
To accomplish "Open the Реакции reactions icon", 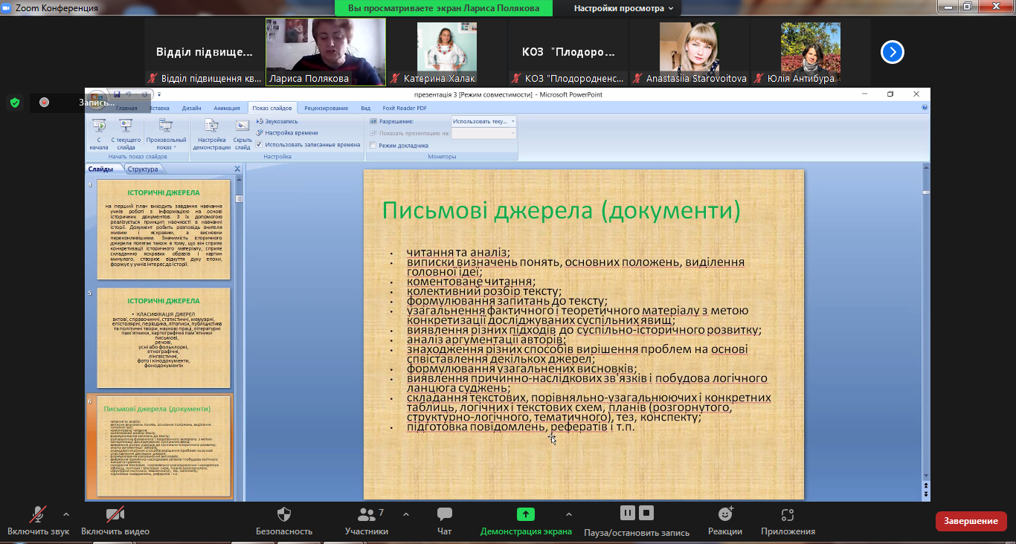I will [725, 514].
